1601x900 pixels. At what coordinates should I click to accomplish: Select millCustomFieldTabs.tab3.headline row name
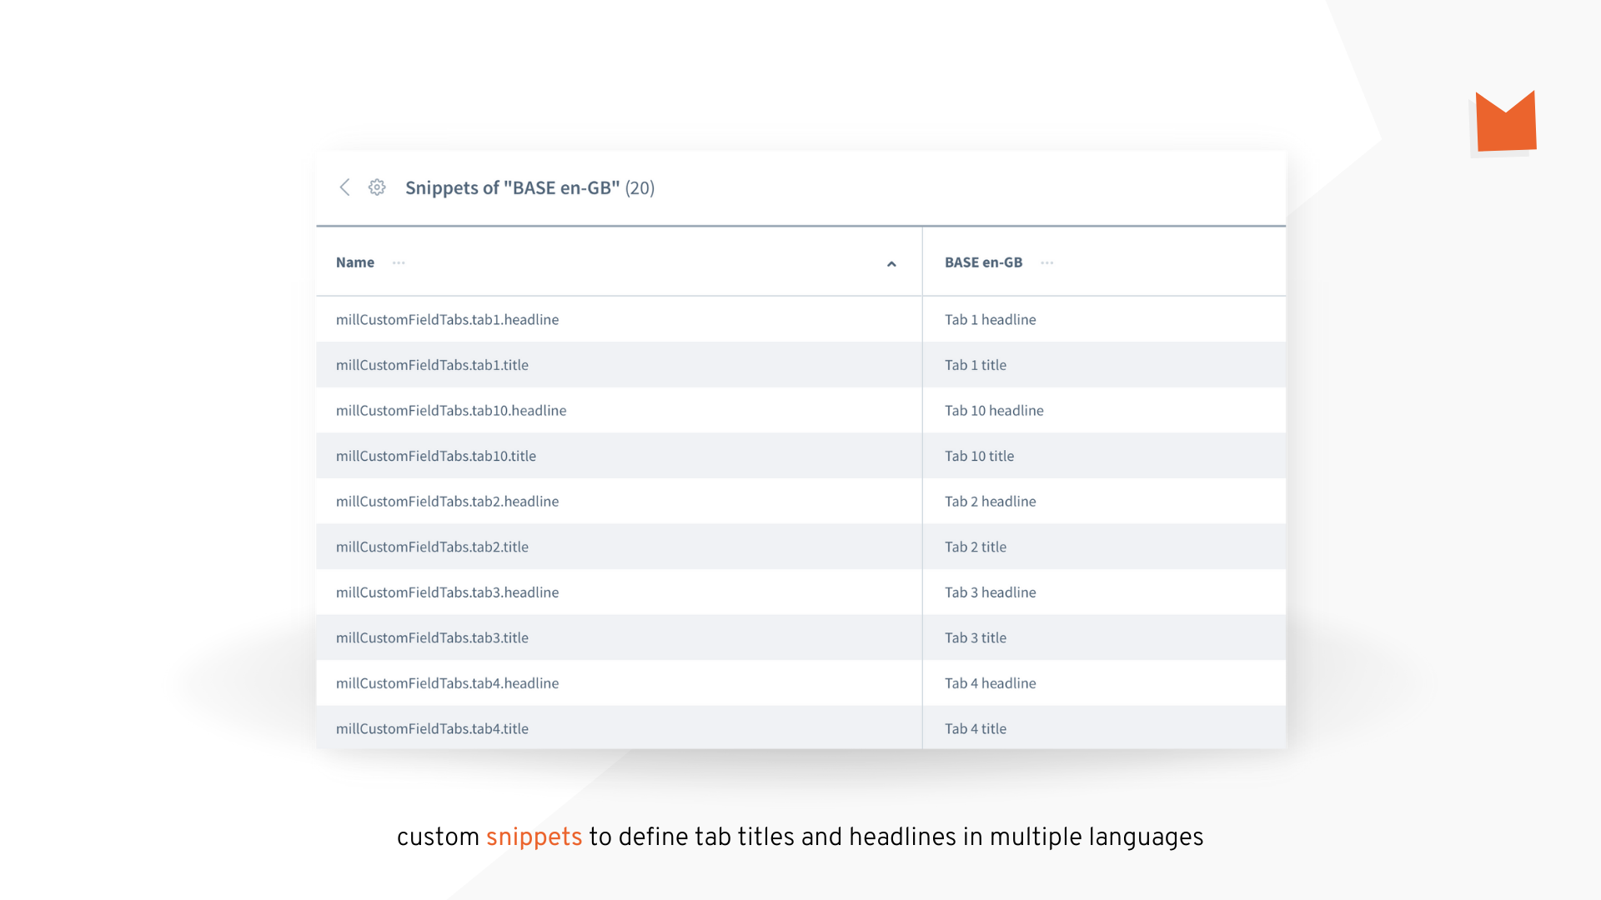[x=447, y=592]
